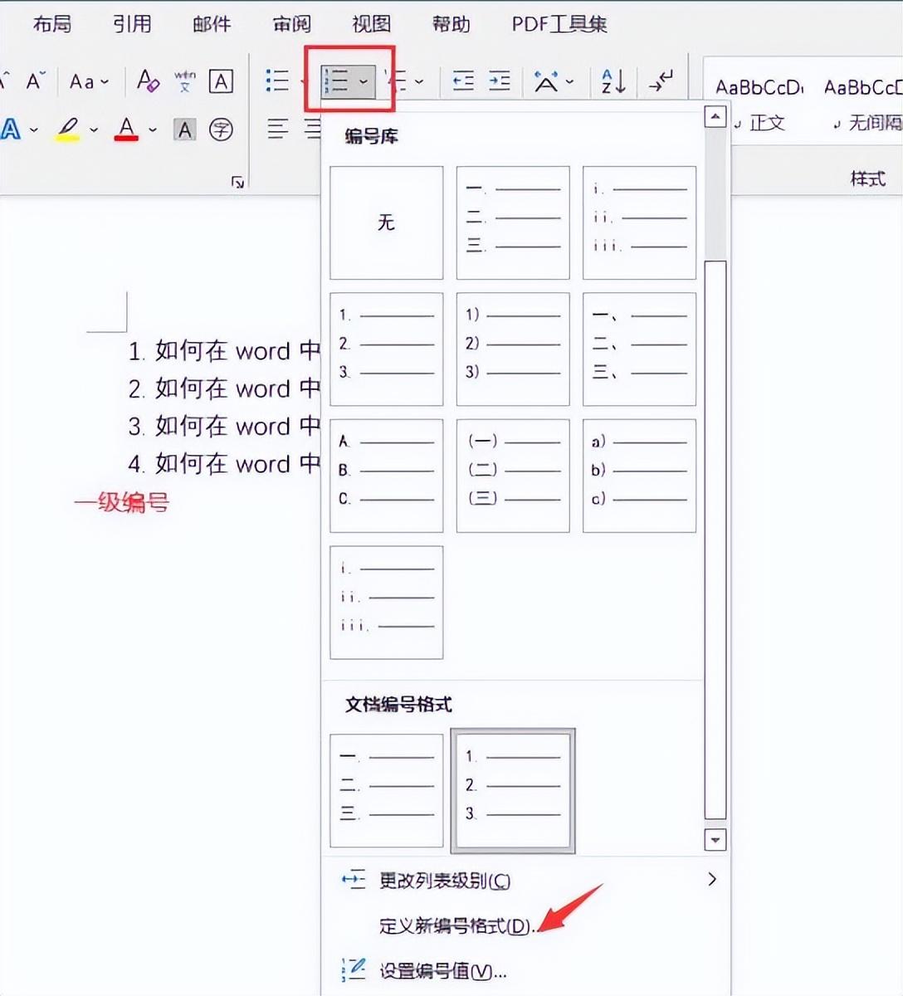Select the (一)(二)(三) numbering format
Image resolution: width=903 pixels, height=996 pixels.
point(513,476)
